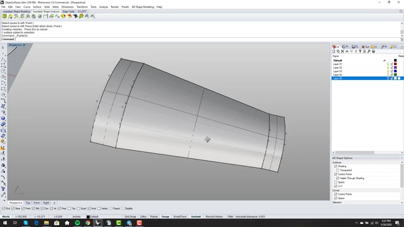Image resolution: width=404 pixels, height=227 pixels.
Task: Toggle Osnap in status bar
Action: 165,217
